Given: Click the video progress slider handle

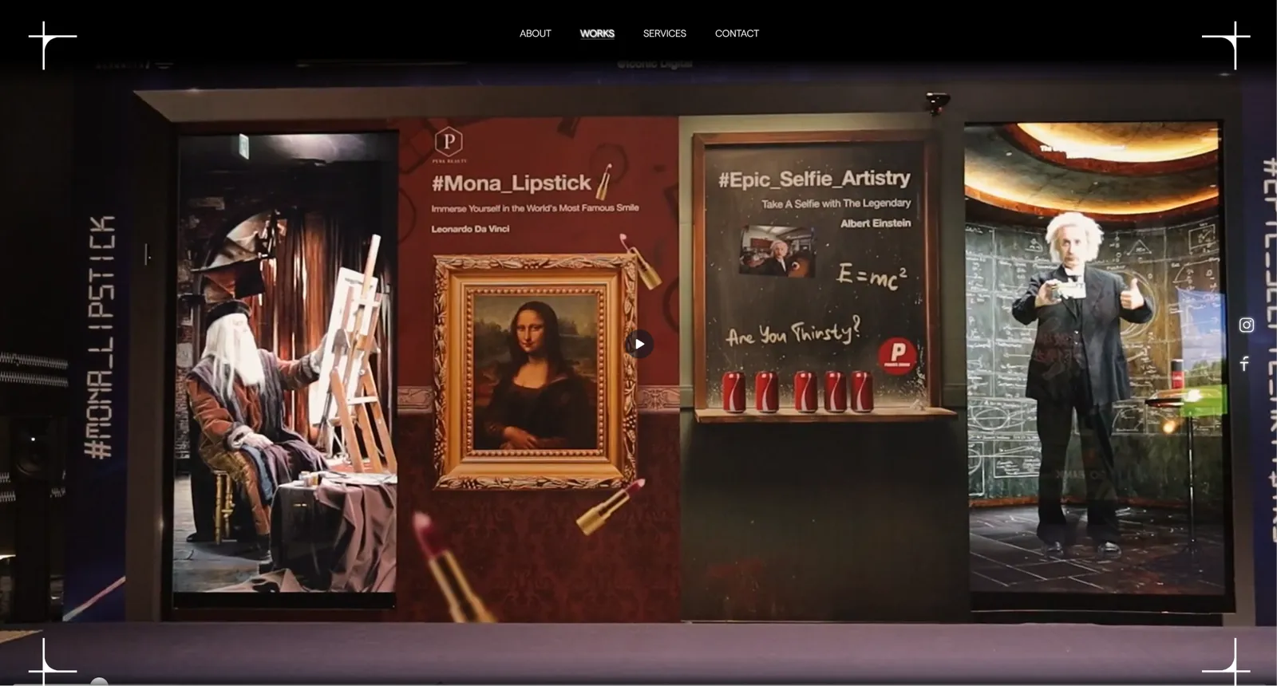Looking at the screenshot, I should 99,682.
